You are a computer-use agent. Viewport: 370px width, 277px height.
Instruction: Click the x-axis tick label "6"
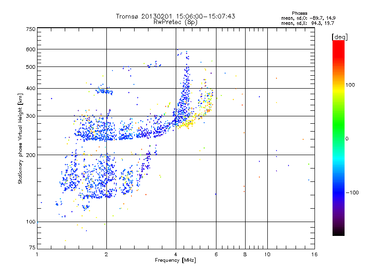pyautogui.click(x=216, y=254)
